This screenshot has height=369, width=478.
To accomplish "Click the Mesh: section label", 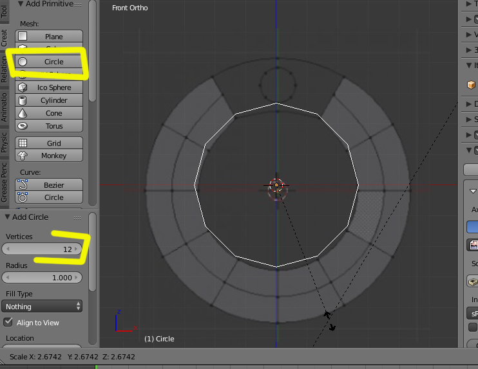I will 29,24.
